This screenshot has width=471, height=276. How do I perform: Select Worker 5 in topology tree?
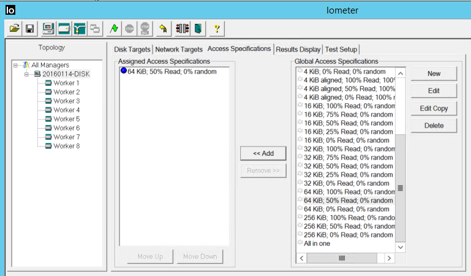click(66, 119)
